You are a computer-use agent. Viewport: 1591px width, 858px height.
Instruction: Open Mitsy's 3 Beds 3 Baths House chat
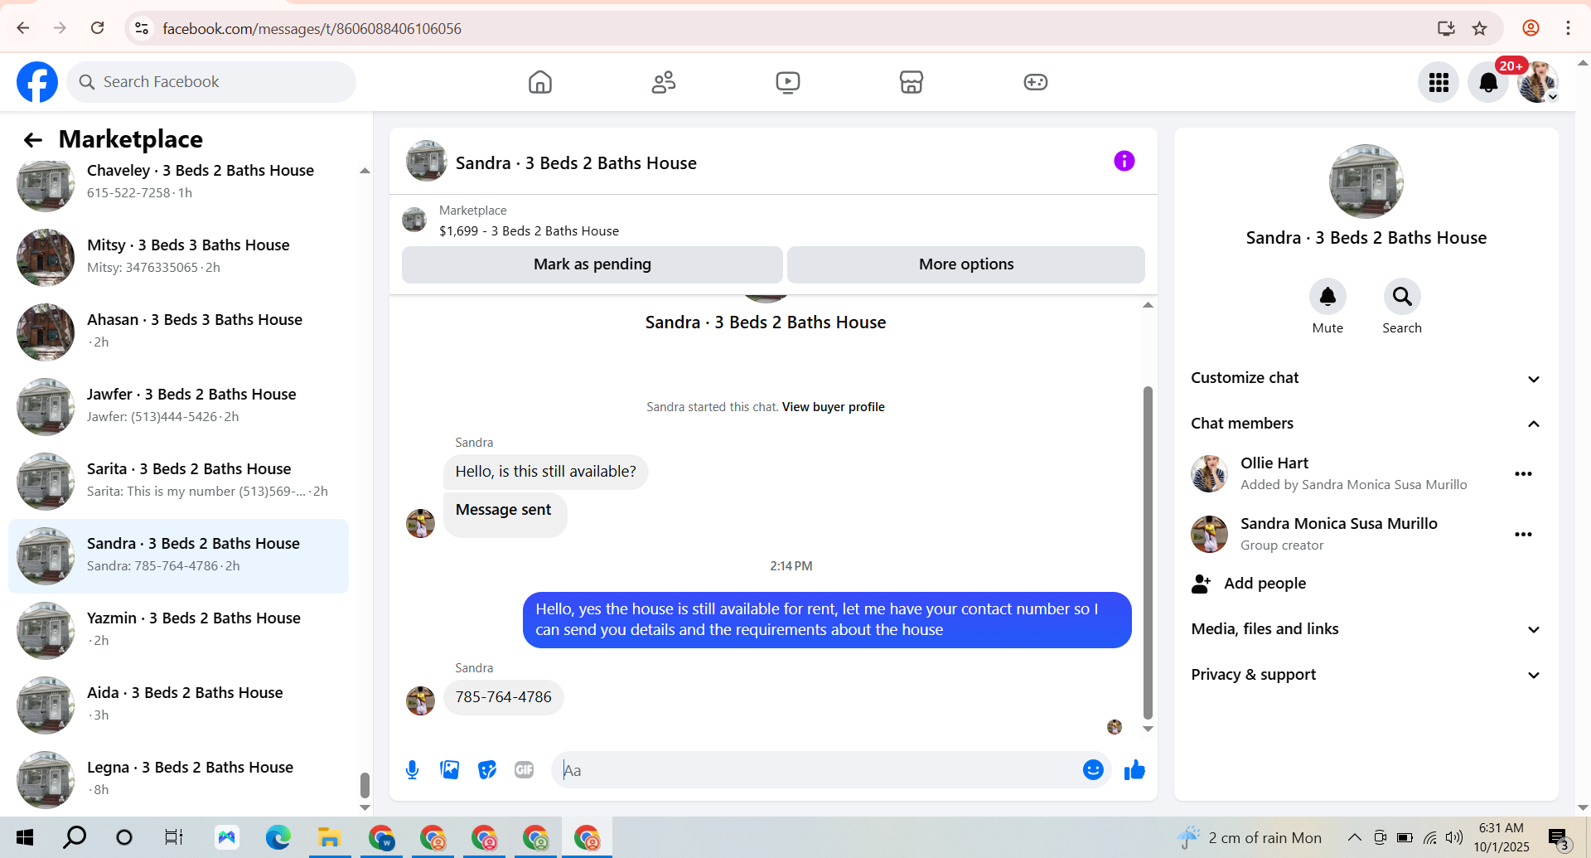[178, 257]
